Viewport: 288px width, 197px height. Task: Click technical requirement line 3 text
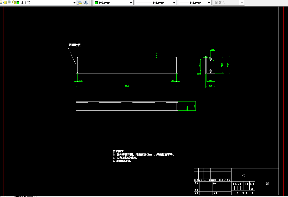click(122, 161)
